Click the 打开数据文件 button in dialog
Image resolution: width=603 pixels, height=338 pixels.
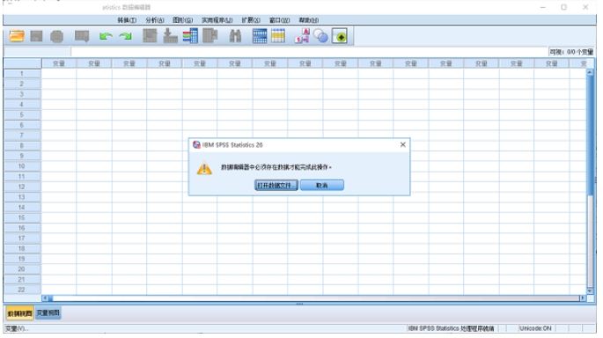276,186
